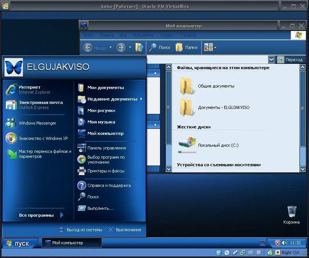
Task: Collapse the upper task pane section
Action: [155, 73]
